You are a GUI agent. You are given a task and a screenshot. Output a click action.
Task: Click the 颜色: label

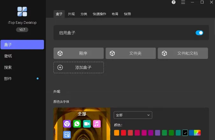click(118, 125)
